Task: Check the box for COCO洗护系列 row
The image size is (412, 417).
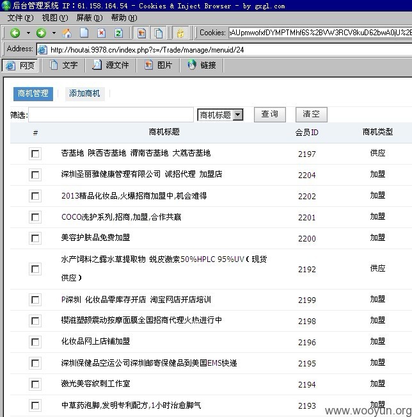Action: (35, 217)
